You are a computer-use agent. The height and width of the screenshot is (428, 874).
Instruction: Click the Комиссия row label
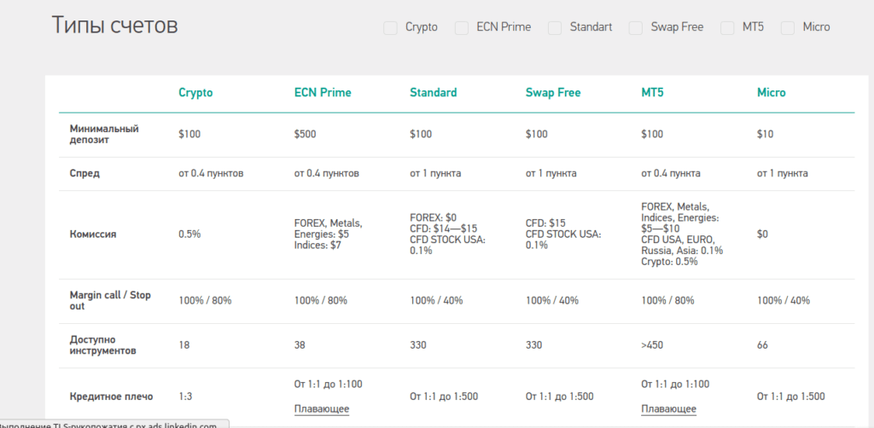(x=93, y=234)
